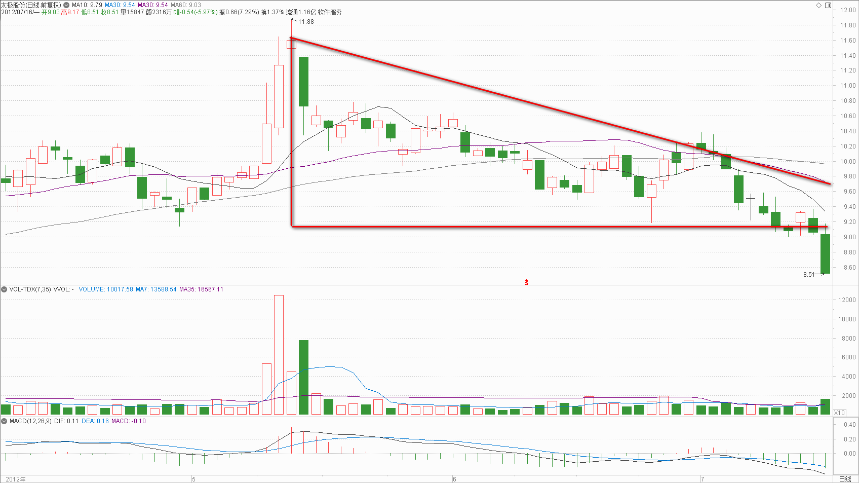
Task: Click the VOLUME: 10017.58 label
Action: (x=106, y=289)
